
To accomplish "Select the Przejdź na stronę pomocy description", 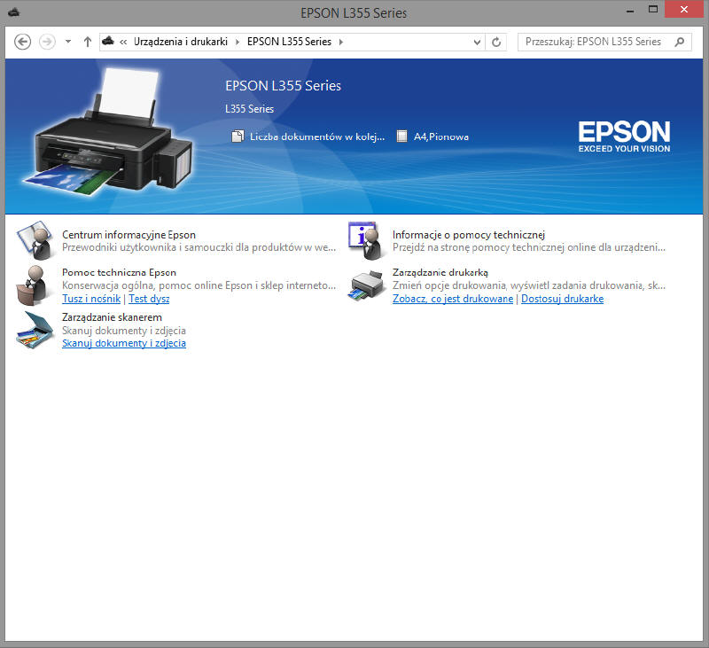I will 529,247.
